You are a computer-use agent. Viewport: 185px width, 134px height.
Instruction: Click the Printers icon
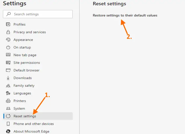[x=8, y=101]
